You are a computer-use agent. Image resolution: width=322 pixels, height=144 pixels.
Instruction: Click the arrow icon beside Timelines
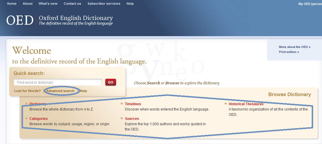click(122, 103)
